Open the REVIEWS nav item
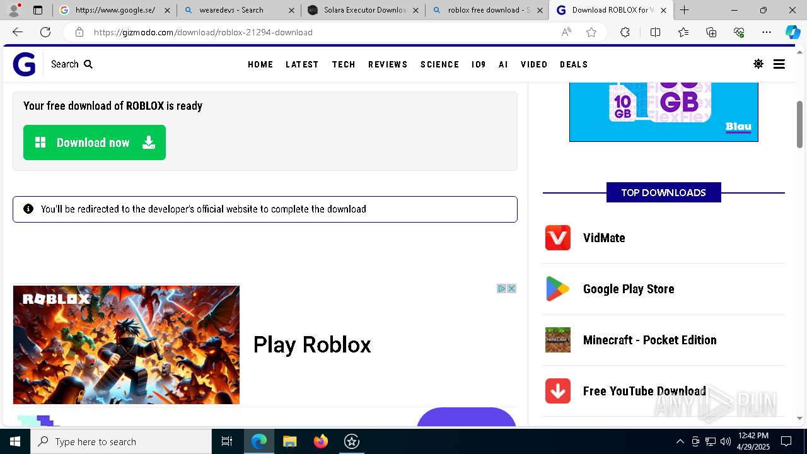This screenshot has width=807, height=454. click(x=388, y=64)
